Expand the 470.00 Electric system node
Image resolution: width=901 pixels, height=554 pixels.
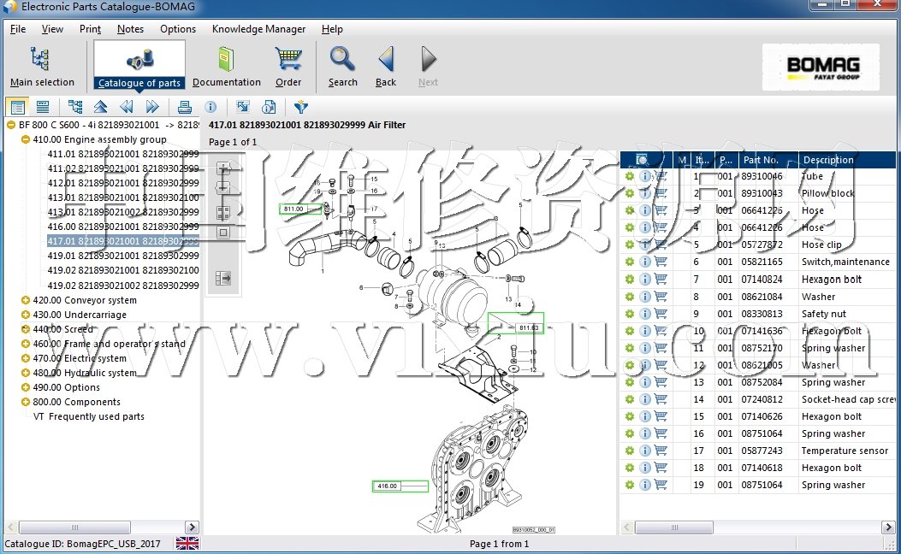tap(26, 358)
